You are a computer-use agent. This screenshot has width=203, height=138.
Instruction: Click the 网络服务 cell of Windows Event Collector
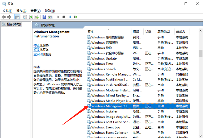[182, 133]
